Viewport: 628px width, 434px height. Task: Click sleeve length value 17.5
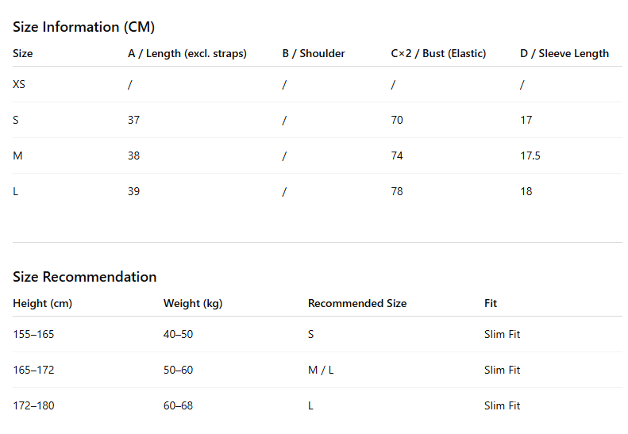(x=530, y=156)
